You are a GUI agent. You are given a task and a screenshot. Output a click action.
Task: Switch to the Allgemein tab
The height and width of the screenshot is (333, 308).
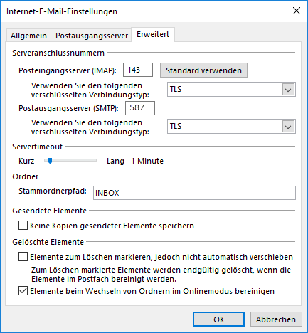(28, 36)
